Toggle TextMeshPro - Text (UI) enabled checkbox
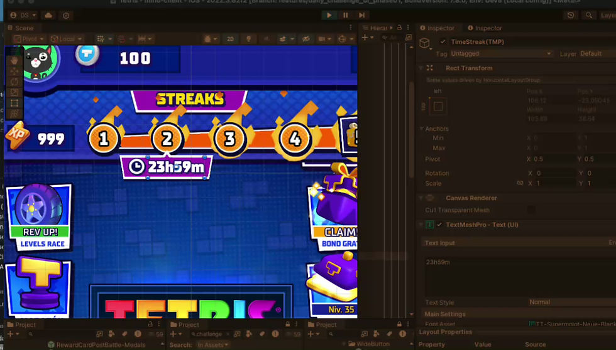 pyautogui.click(x=439, y=225)
